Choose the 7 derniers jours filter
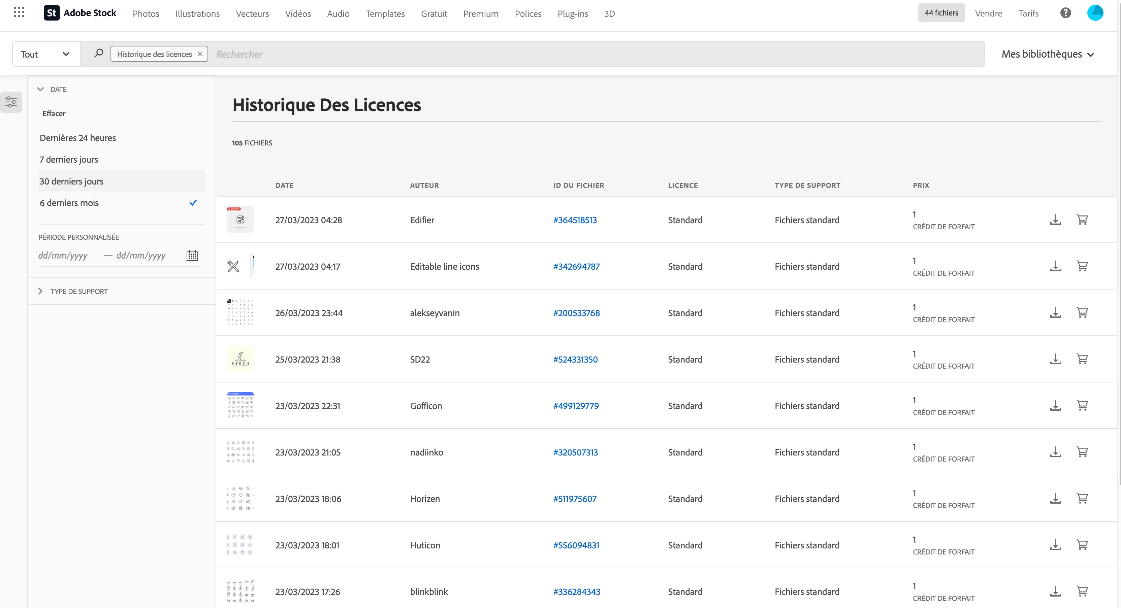Viewport: 1121px width, 608px height. click(x=69, y=160)
